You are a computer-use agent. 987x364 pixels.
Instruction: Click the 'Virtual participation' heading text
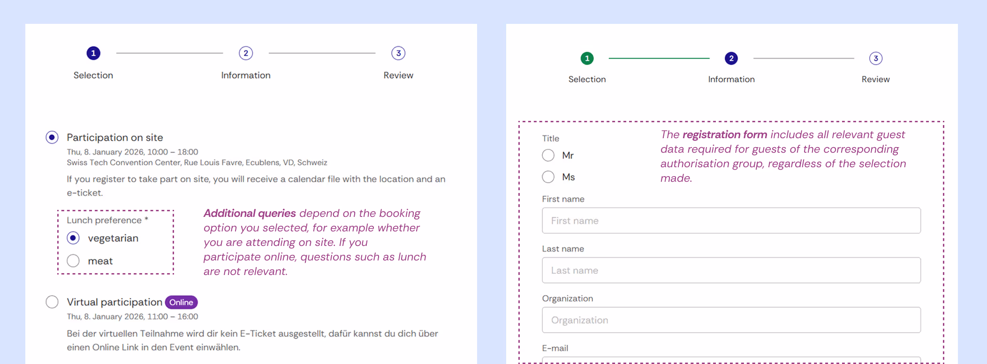click(114, 302)
